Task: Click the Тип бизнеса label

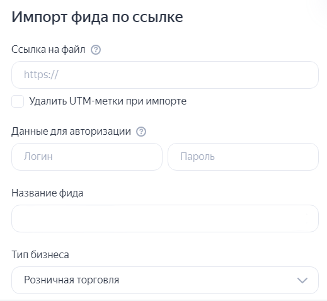Action: tap(40, 255)
